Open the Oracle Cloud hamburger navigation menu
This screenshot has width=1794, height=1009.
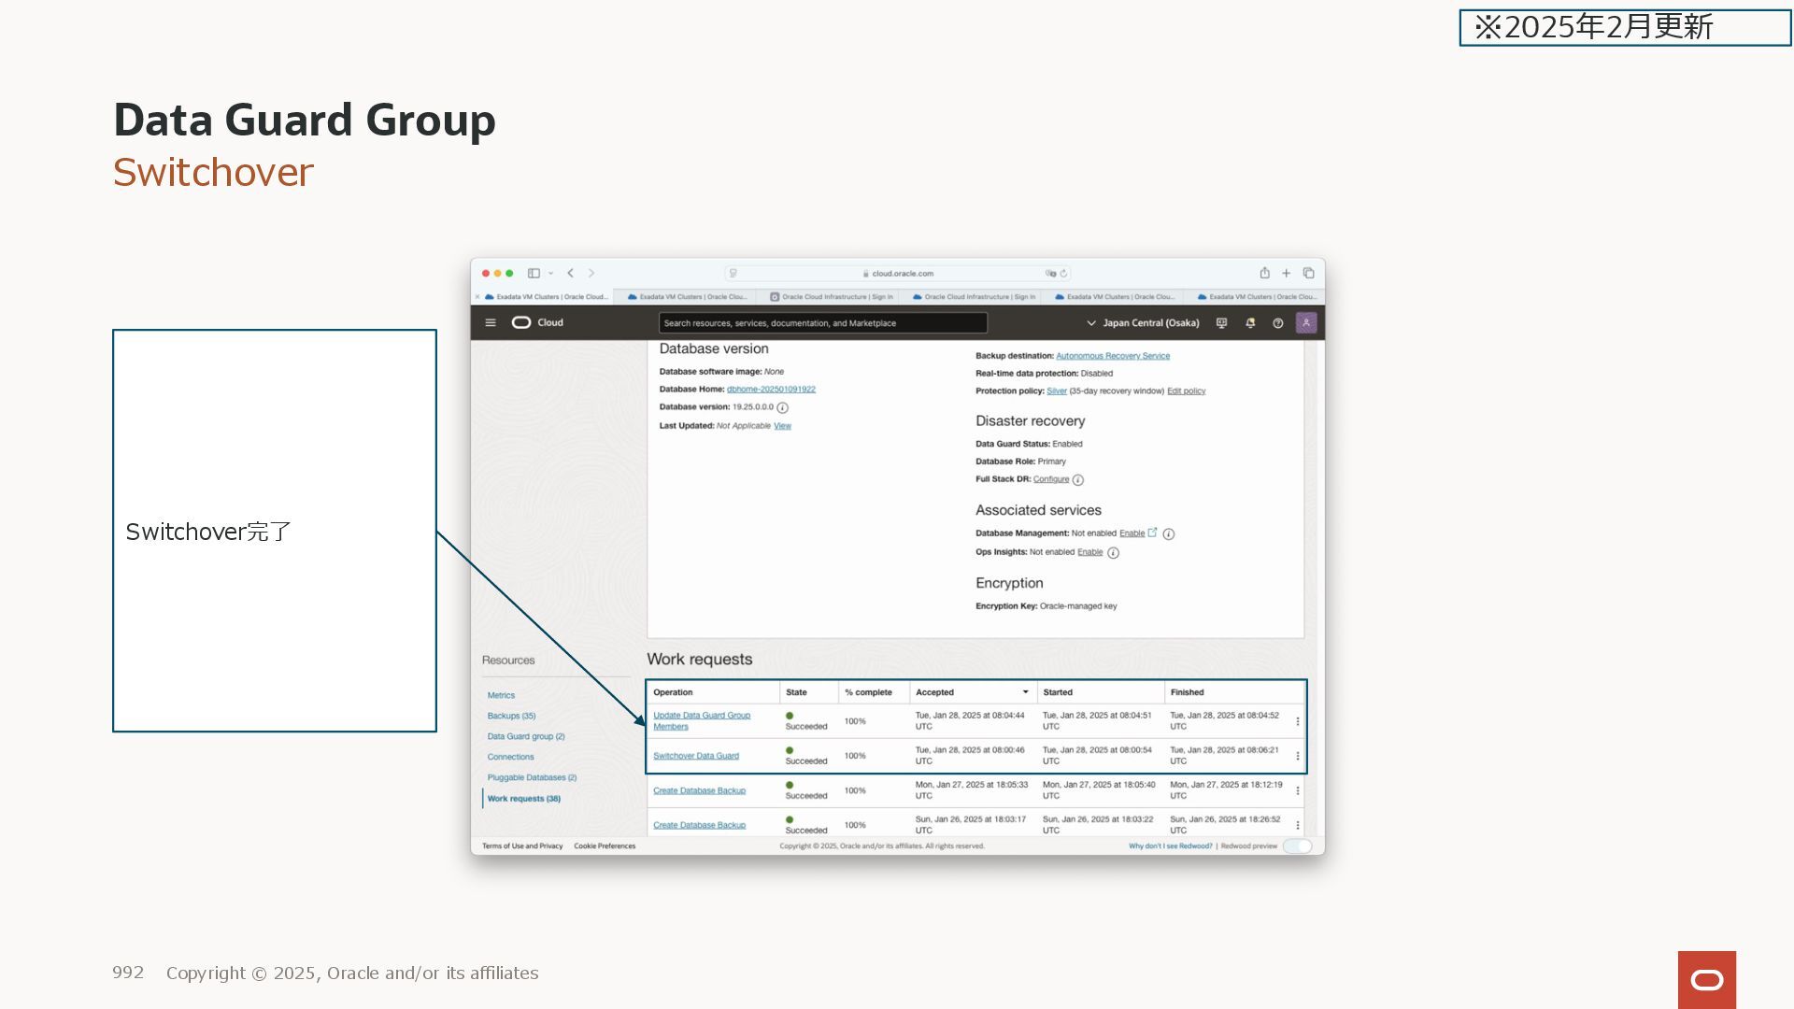click(x=490, y=322)
